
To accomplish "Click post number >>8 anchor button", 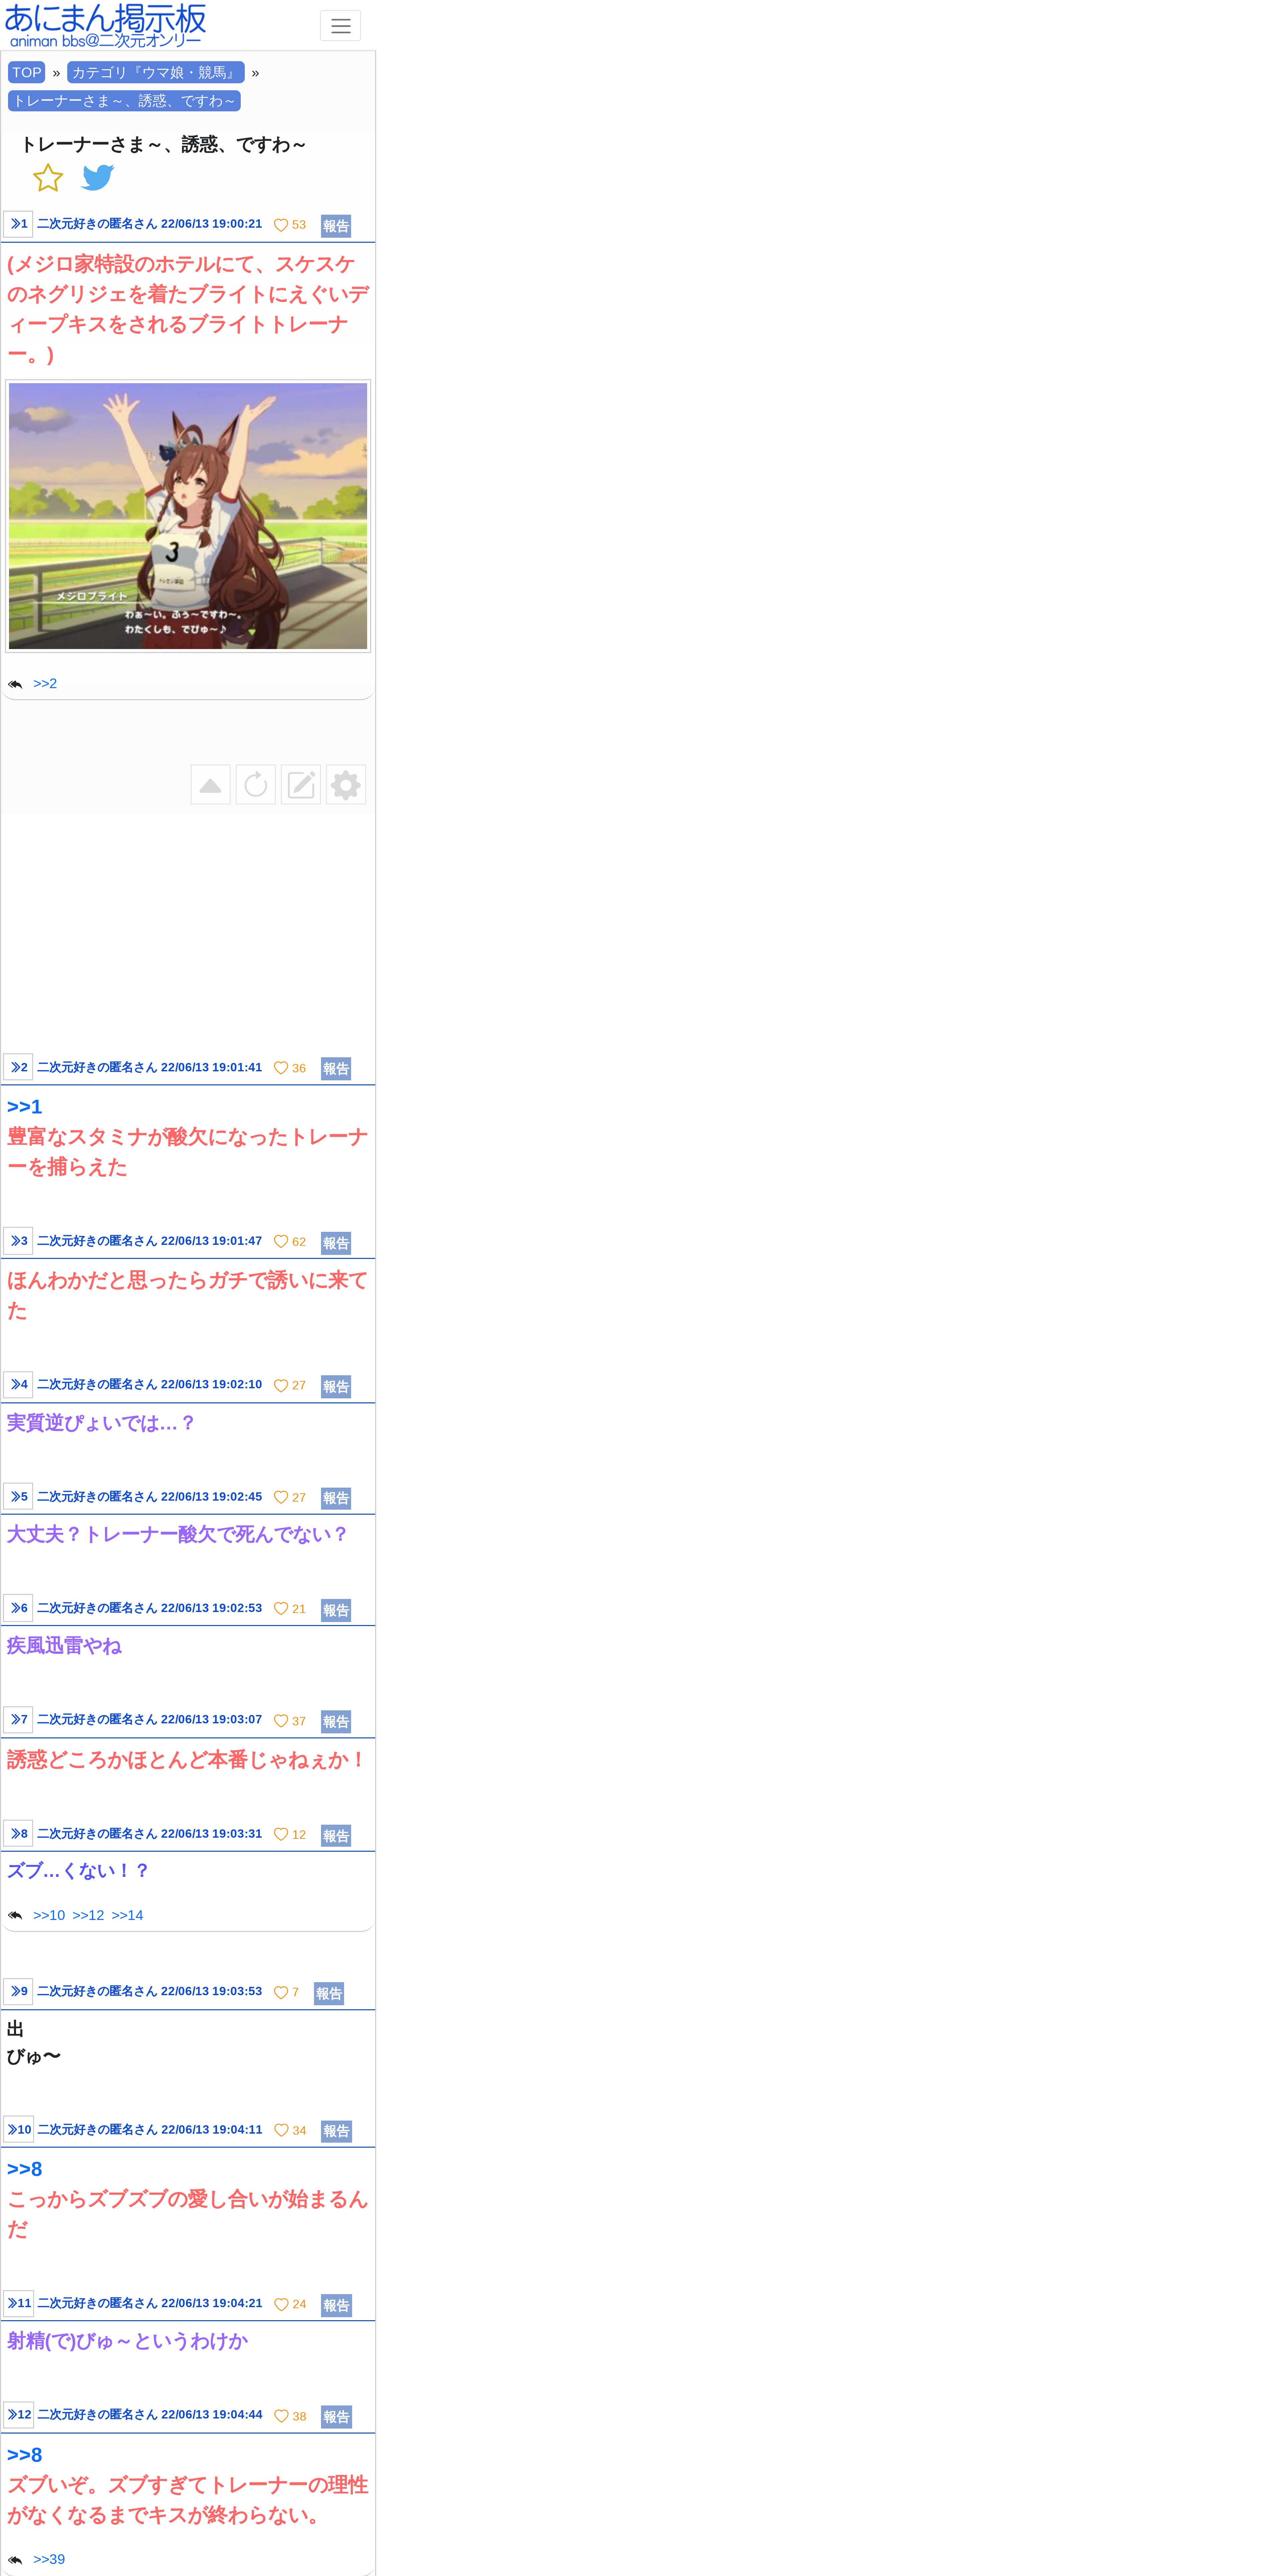I will pyautogui.click(x=18, y=1833).
